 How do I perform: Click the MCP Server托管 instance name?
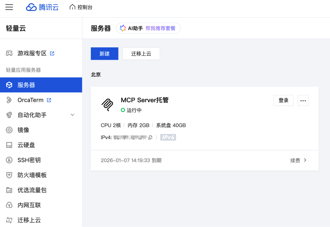coord(145,100)
